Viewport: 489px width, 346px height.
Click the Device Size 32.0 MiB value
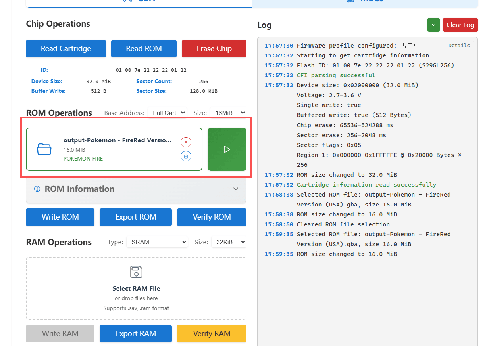[98, 81]
